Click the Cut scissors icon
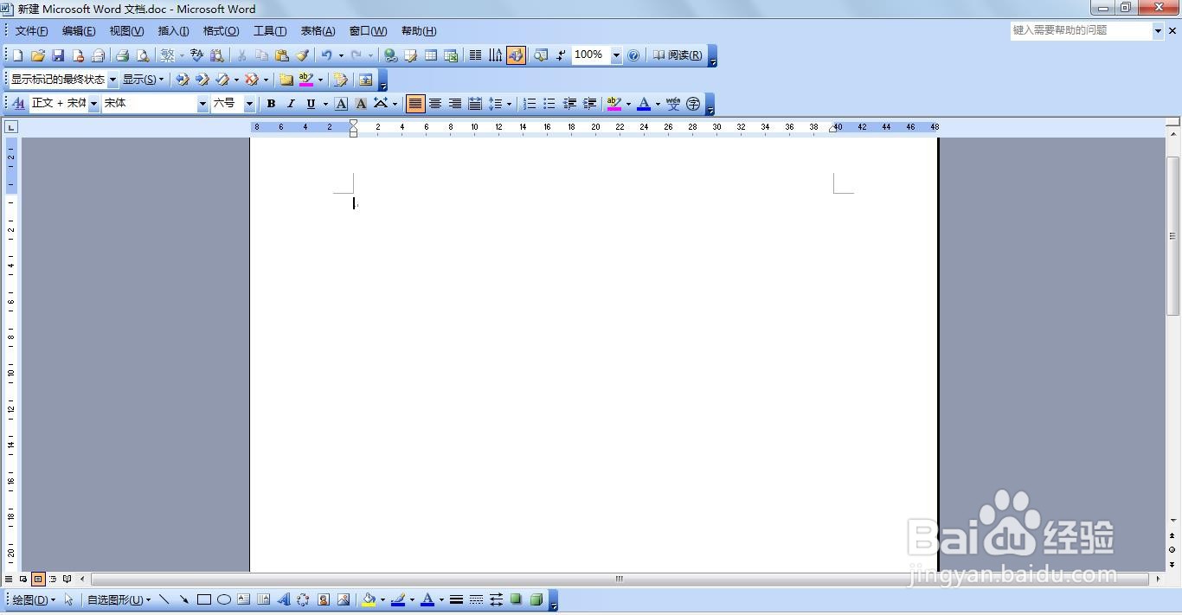The image size is (1182, 615). [241, 55]
